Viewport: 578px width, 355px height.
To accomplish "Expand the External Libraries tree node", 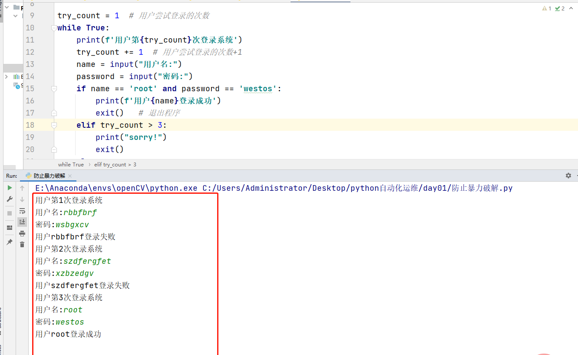I will point(7,76).
